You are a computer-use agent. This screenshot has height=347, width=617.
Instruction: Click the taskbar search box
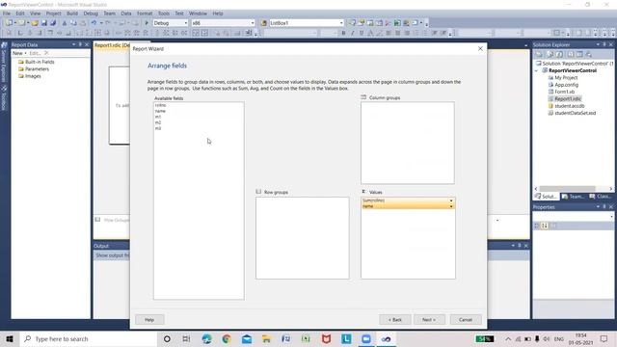click(88, 338)
